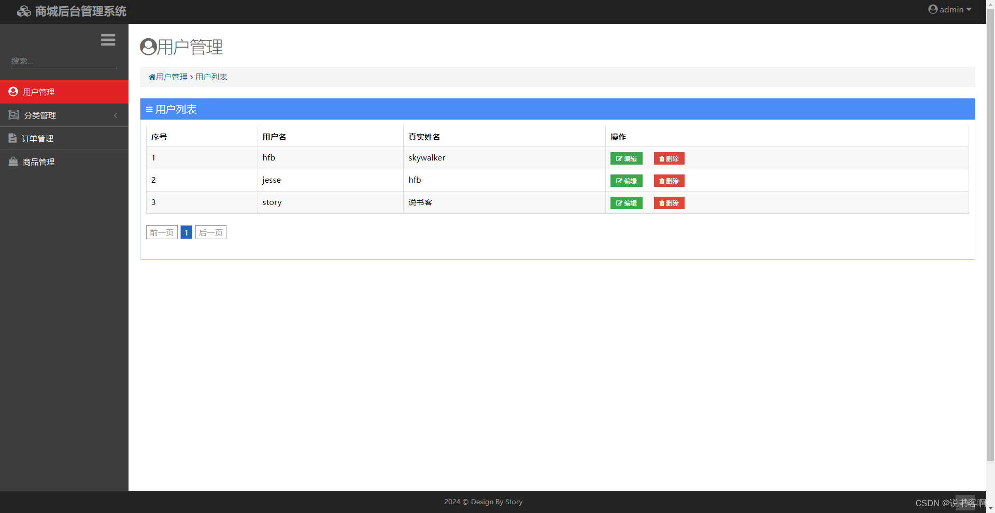Click the logo icon beside 商城后台管理系统
The height and width of the screenshot is (513, 995).
tap(24, 11)
